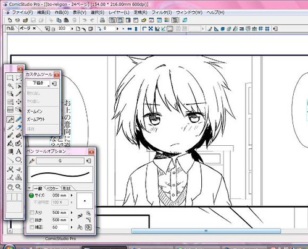
Task: Select the rectangular marquee selection tool
Action: pos(10,78)
